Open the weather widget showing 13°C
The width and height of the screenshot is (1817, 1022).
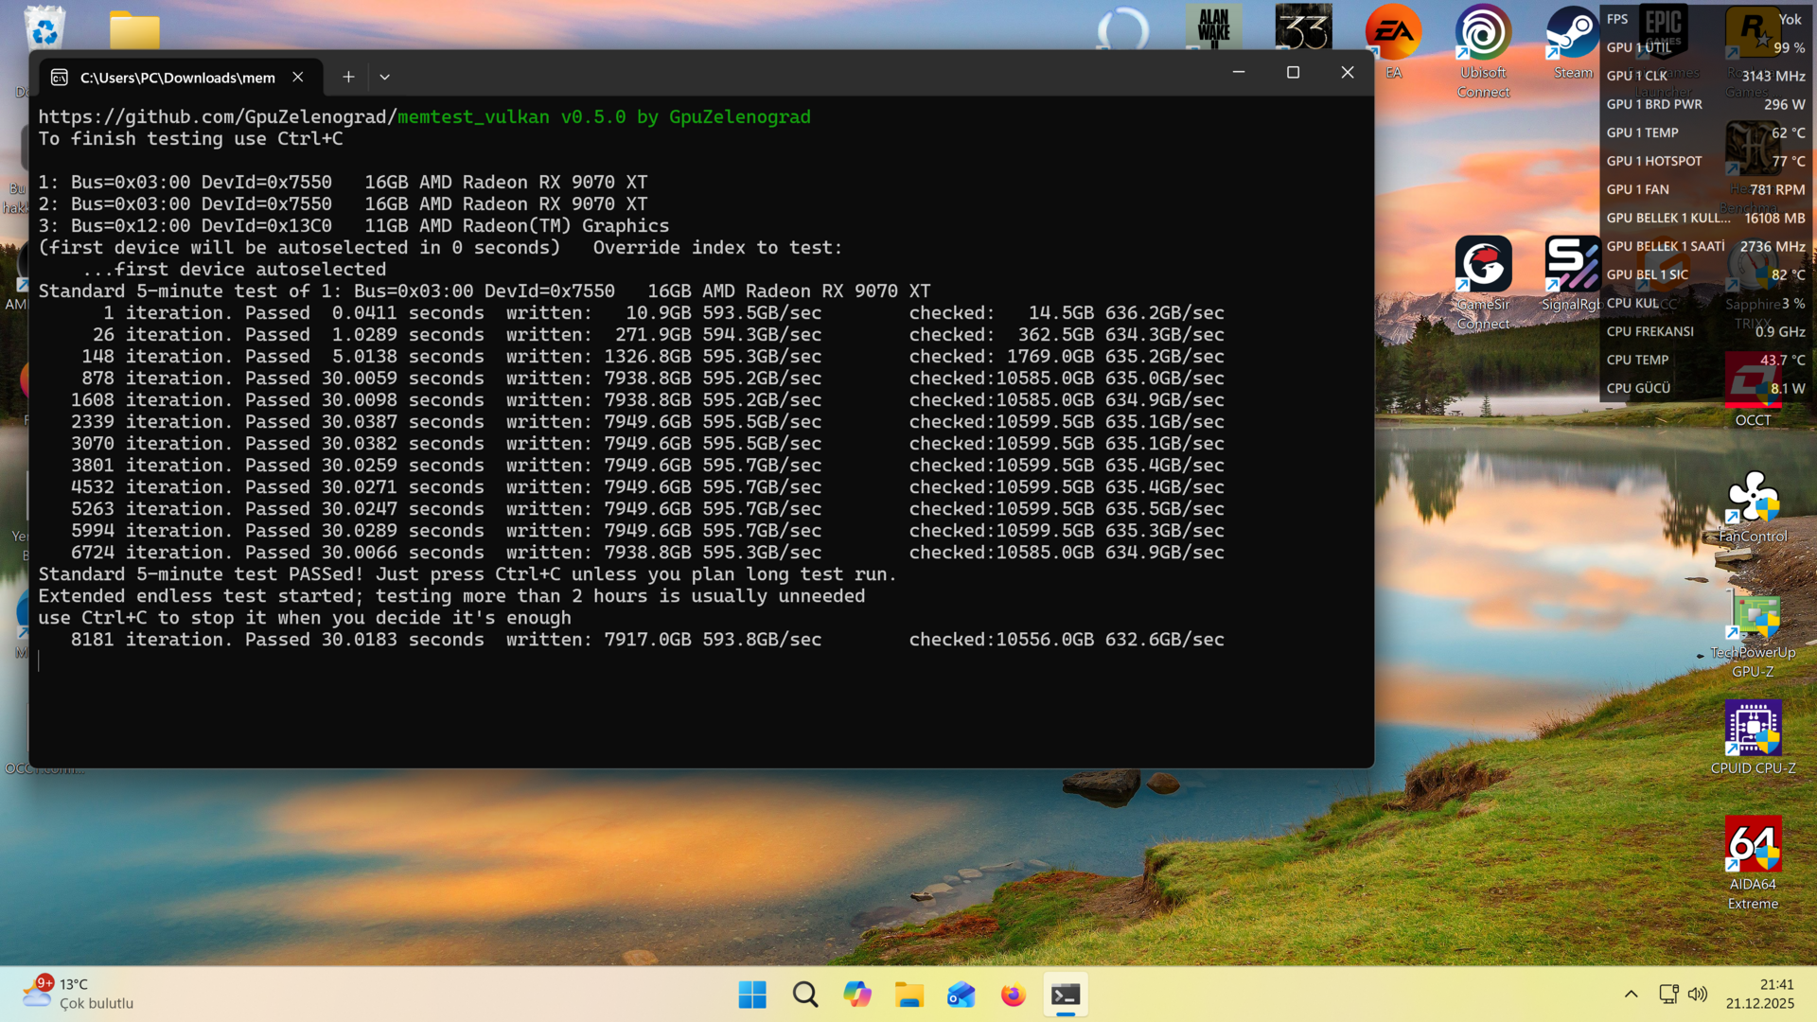pos(79,994)
